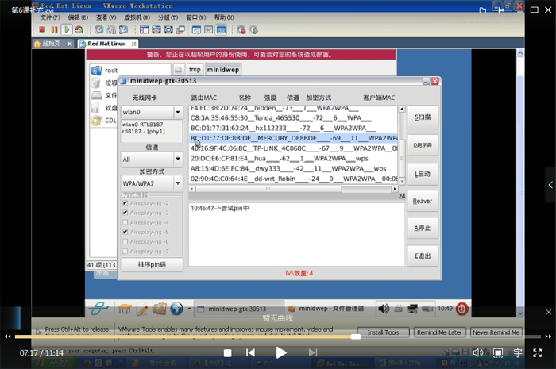Open the subtitle 字 settings in the player
556x369 pixels.
click(x=518, y=352)
